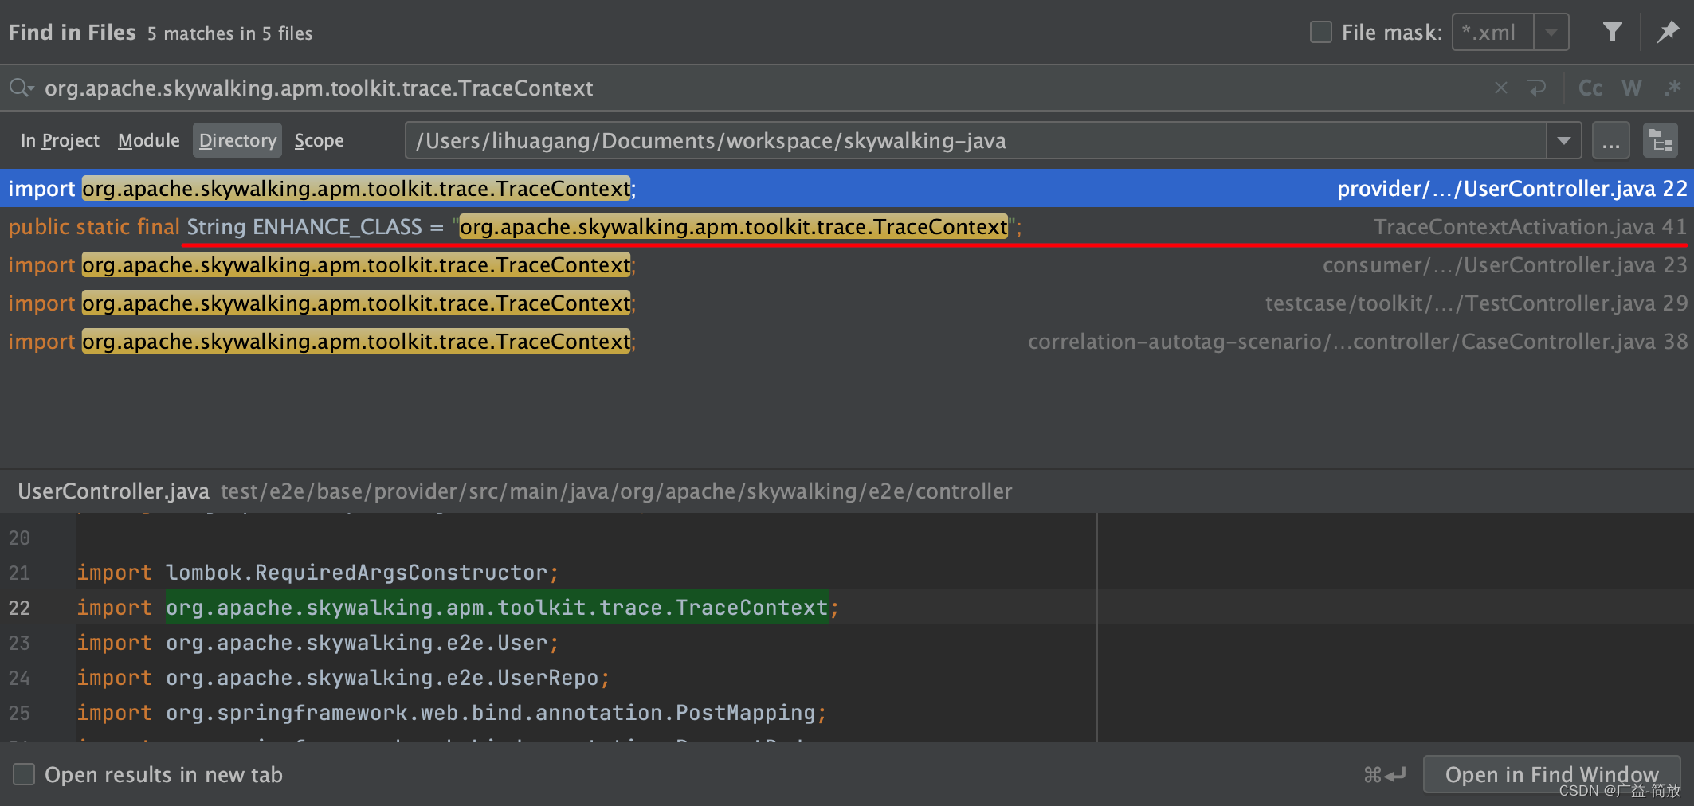Select the provider UserController.java 22 result
Screen dimensions: 1694x806
point(847,188)
